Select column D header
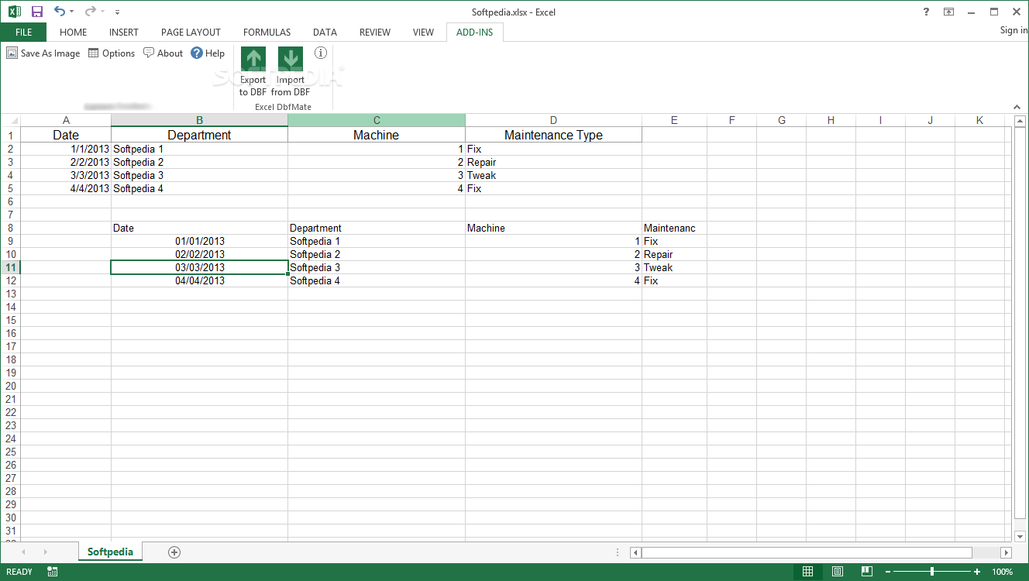This screenshot has width=1029, height=581. [x=553, y=120]
